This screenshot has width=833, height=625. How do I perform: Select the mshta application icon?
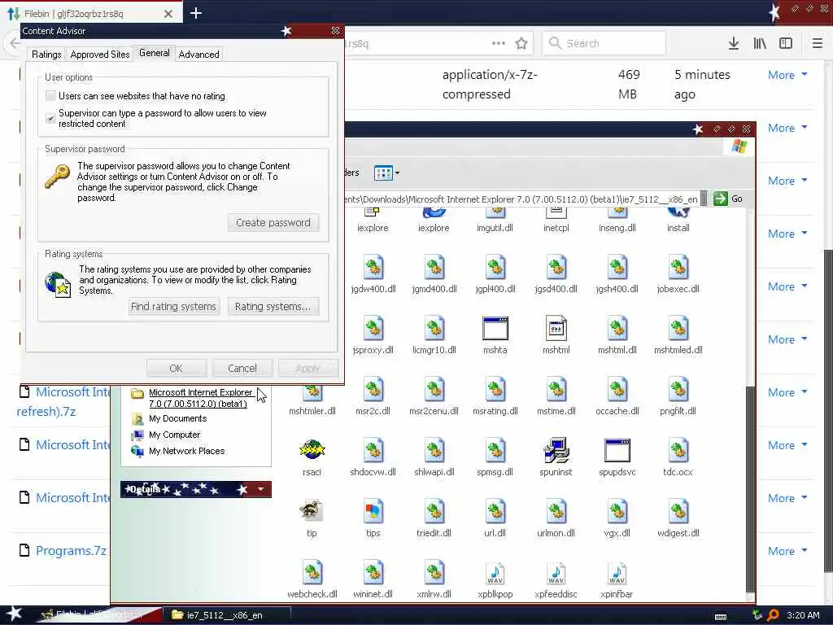495,329
